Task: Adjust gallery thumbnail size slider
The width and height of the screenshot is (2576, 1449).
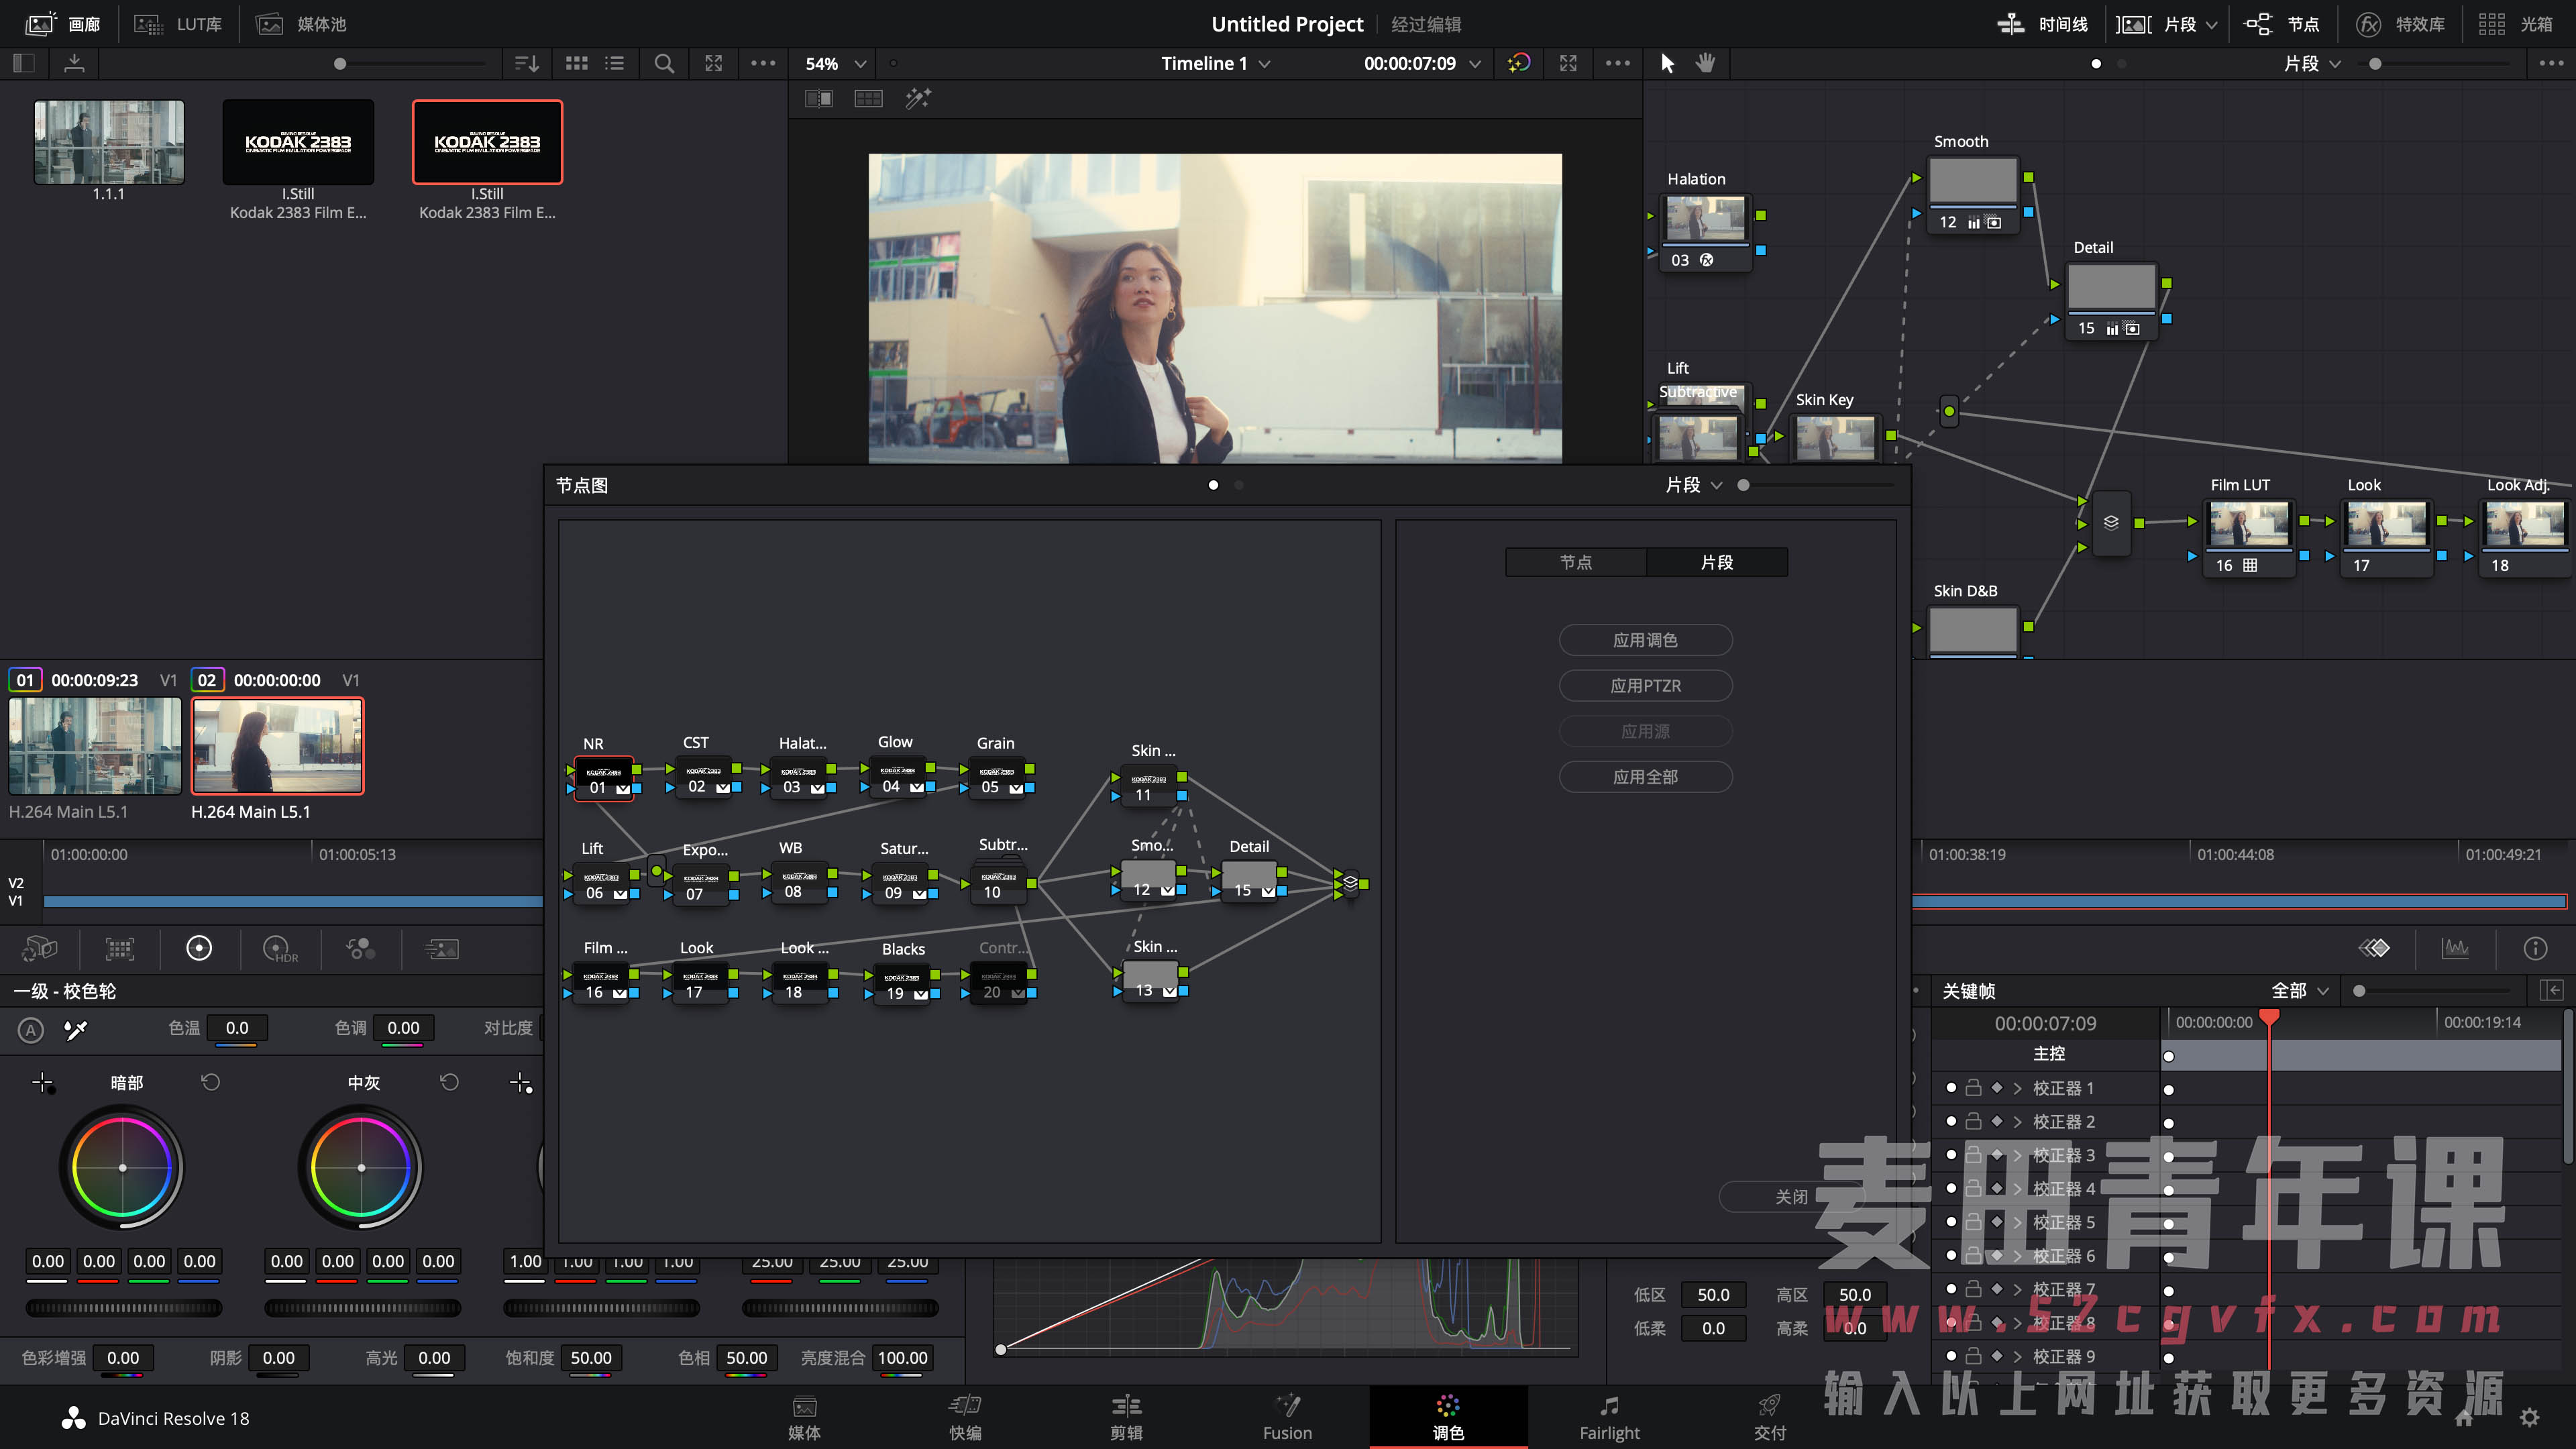Action: coord(340,64)
